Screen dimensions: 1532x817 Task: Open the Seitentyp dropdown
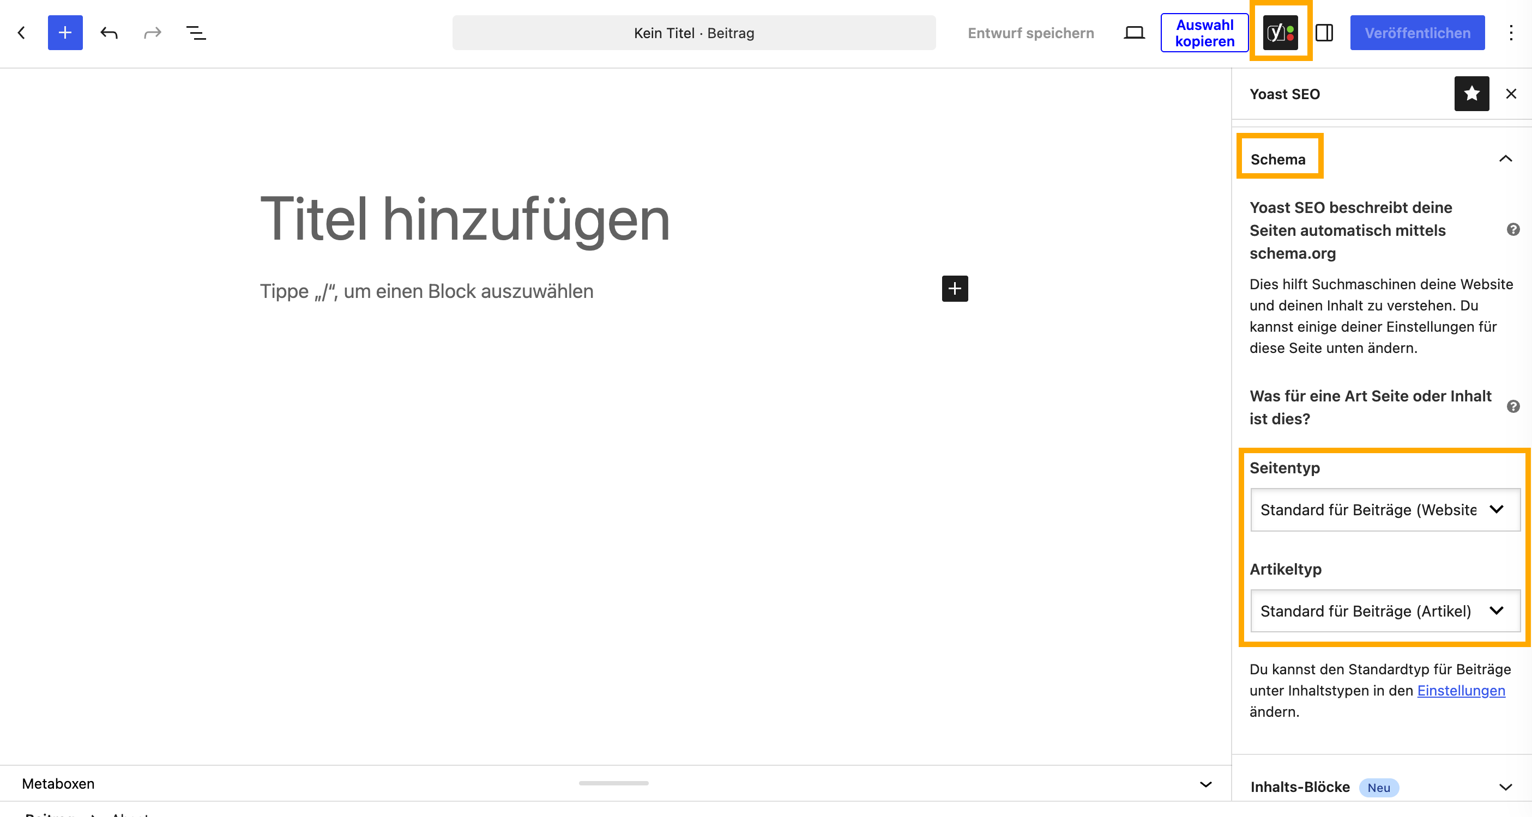(x=1385, y=510)
